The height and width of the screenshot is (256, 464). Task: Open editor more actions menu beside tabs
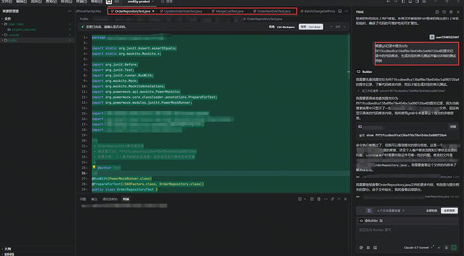(x=346, y=11)
